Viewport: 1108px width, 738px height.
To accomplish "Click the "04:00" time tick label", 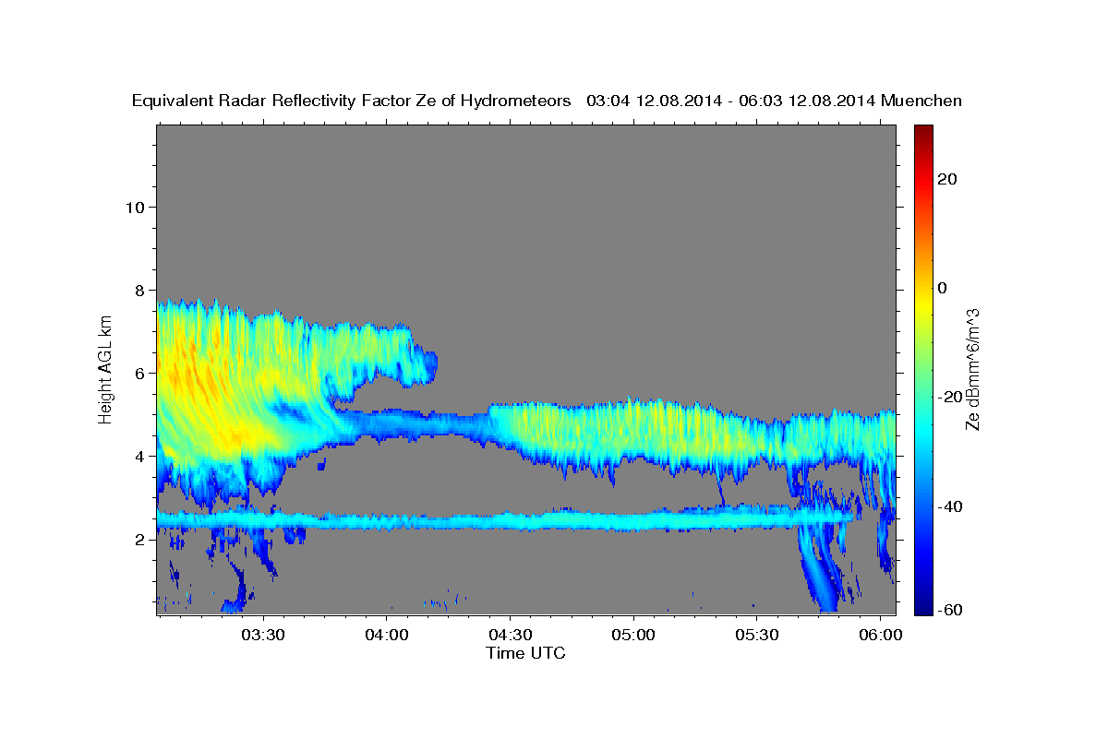I will tap(386, 635).
